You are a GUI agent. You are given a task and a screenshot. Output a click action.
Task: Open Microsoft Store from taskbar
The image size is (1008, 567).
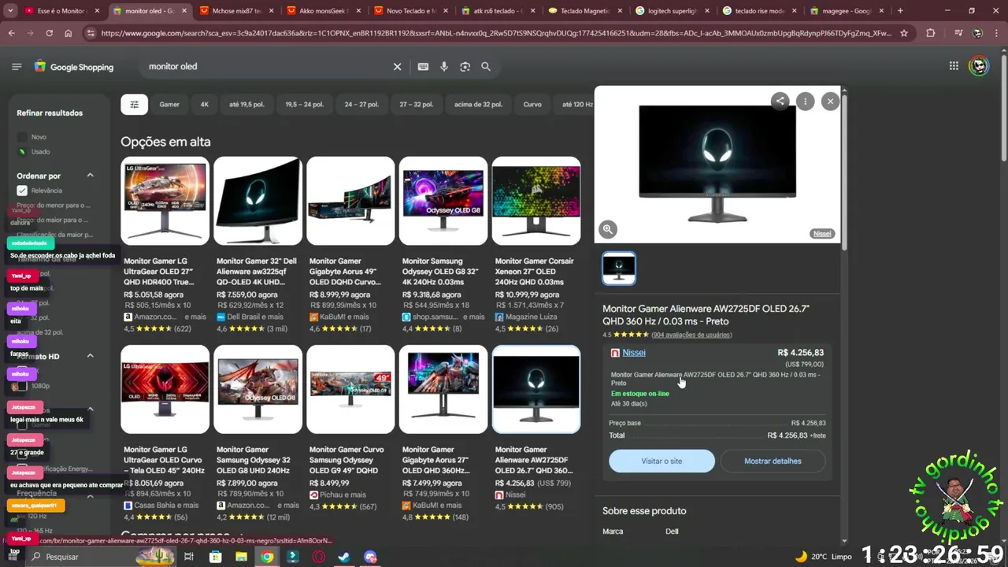click(x=215, y=557)
